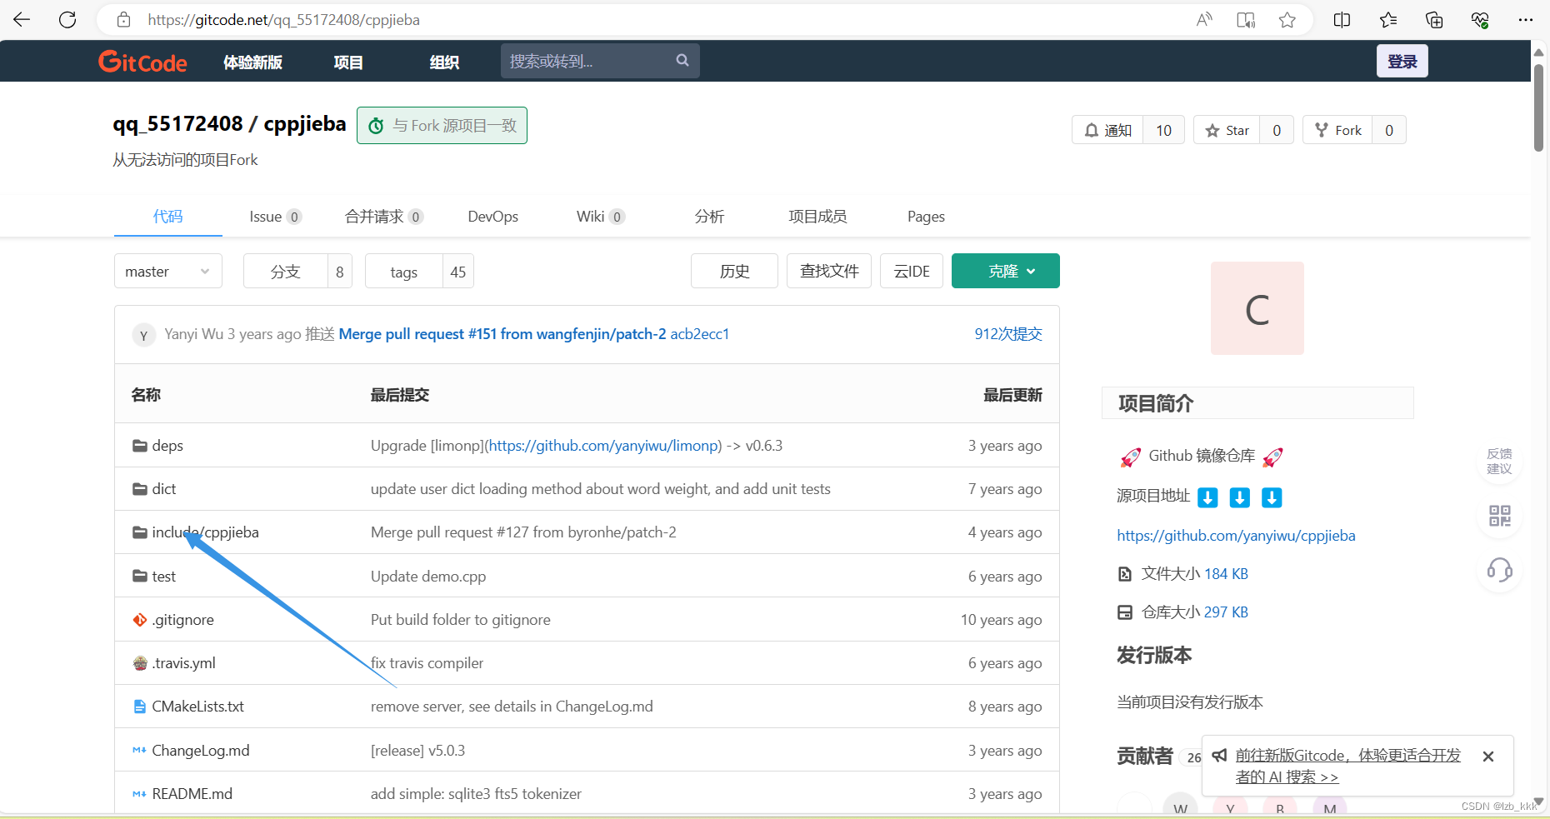Click the GitCode logo
The image size is (1550, 819).
point(142,62)
